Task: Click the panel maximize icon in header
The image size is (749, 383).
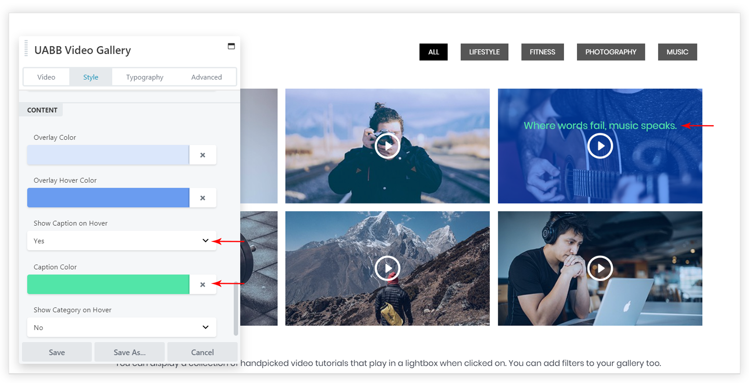Action: pyautogui.click(x=231, y=46)
